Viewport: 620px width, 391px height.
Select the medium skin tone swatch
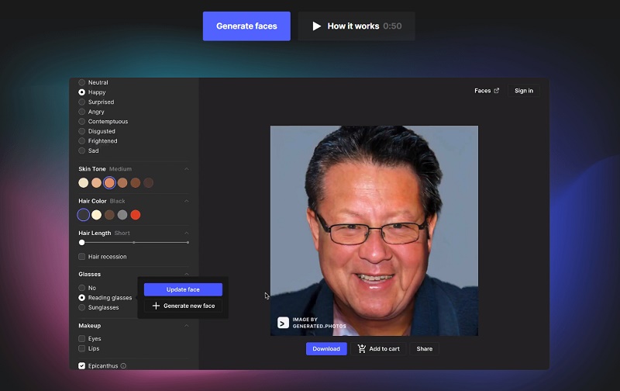pos(109,182)
